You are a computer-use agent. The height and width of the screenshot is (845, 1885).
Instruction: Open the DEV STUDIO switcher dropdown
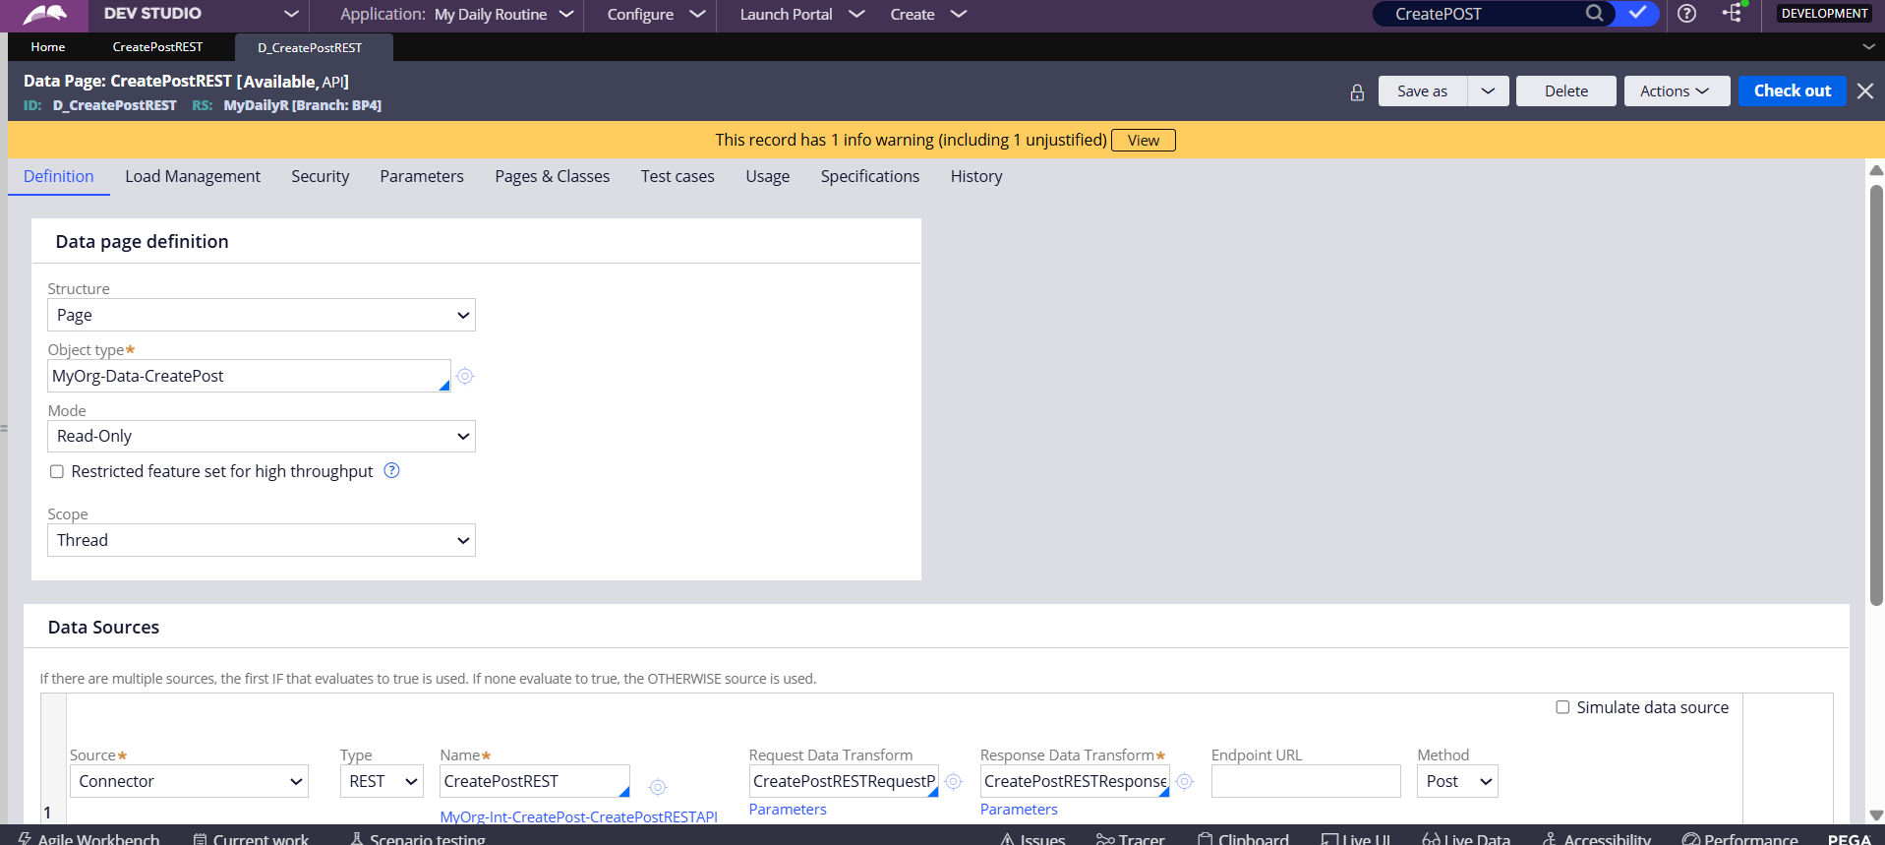pyautogui.click(x=291, y=14)
